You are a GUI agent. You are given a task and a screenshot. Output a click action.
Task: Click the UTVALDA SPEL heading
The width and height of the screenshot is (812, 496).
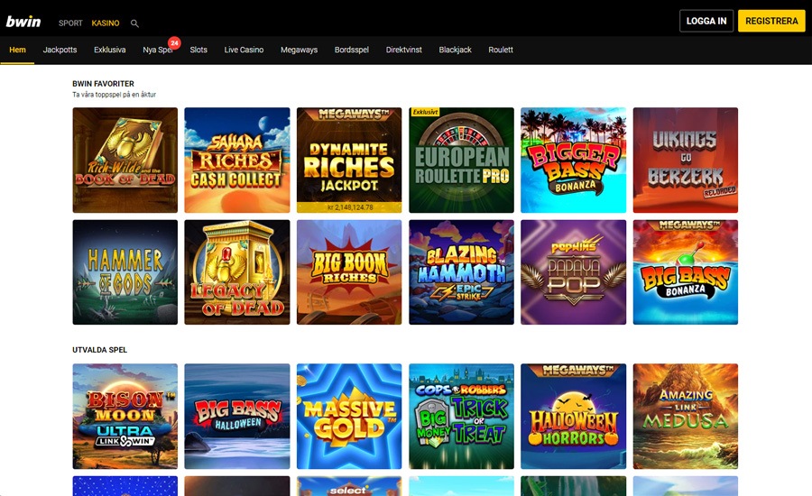click(99, 350)
